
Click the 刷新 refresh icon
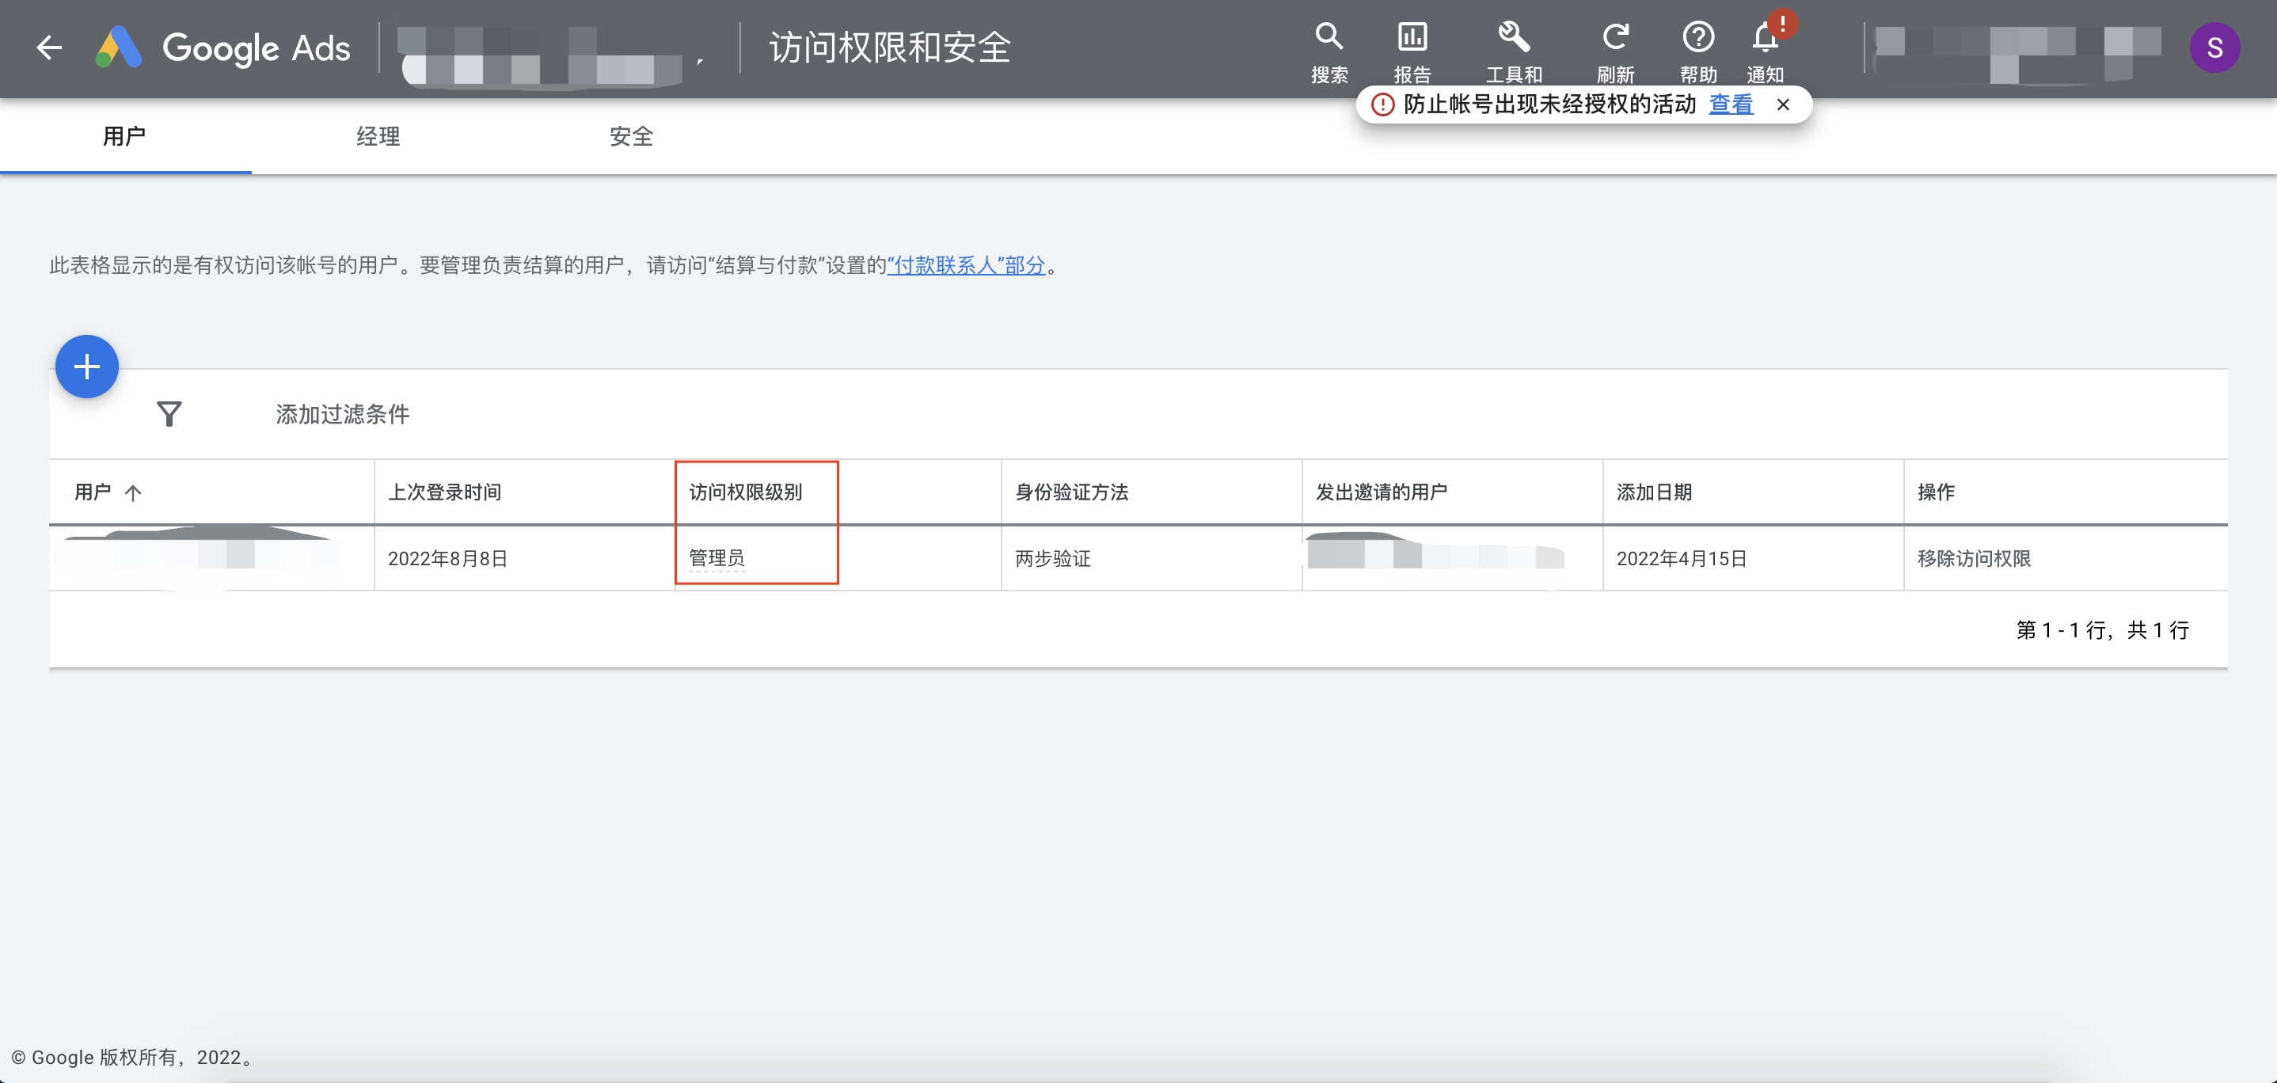click(x=1615, y=51)
